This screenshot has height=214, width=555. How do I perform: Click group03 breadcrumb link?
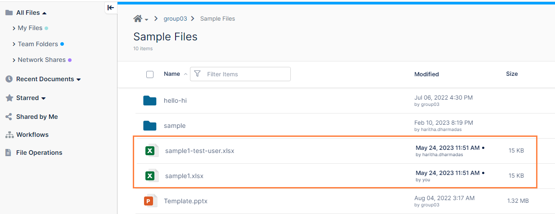(175, 18)
